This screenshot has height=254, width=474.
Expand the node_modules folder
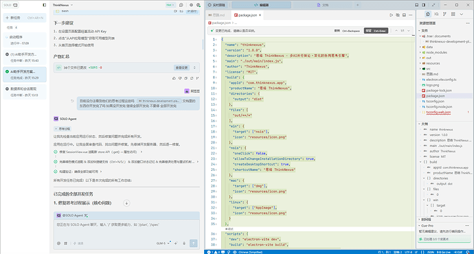click(x=436, y=53)
